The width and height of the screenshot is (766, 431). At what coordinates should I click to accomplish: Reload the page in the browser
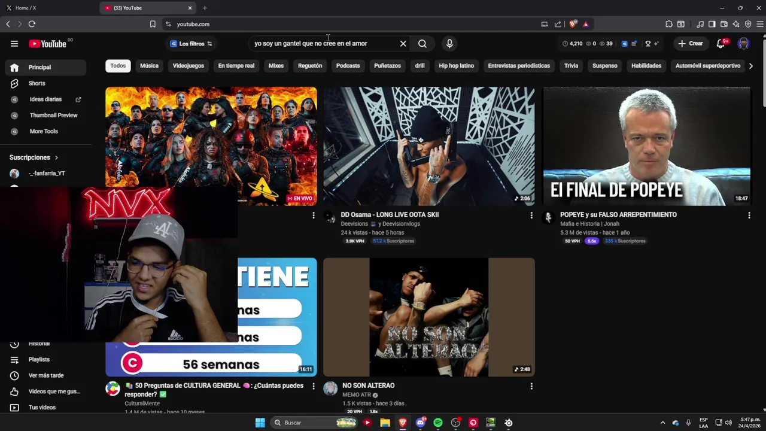tap(32, 24)
